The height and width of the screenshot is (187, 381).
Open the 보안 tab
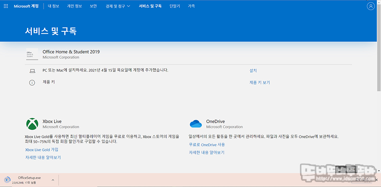(x=93, y=6)
